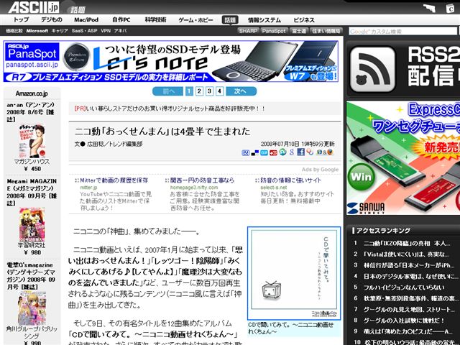Viewport: 460px width, 345px height.
Task: Open the ゲーム・ホビー navigation tab
Action: point(195,20)
